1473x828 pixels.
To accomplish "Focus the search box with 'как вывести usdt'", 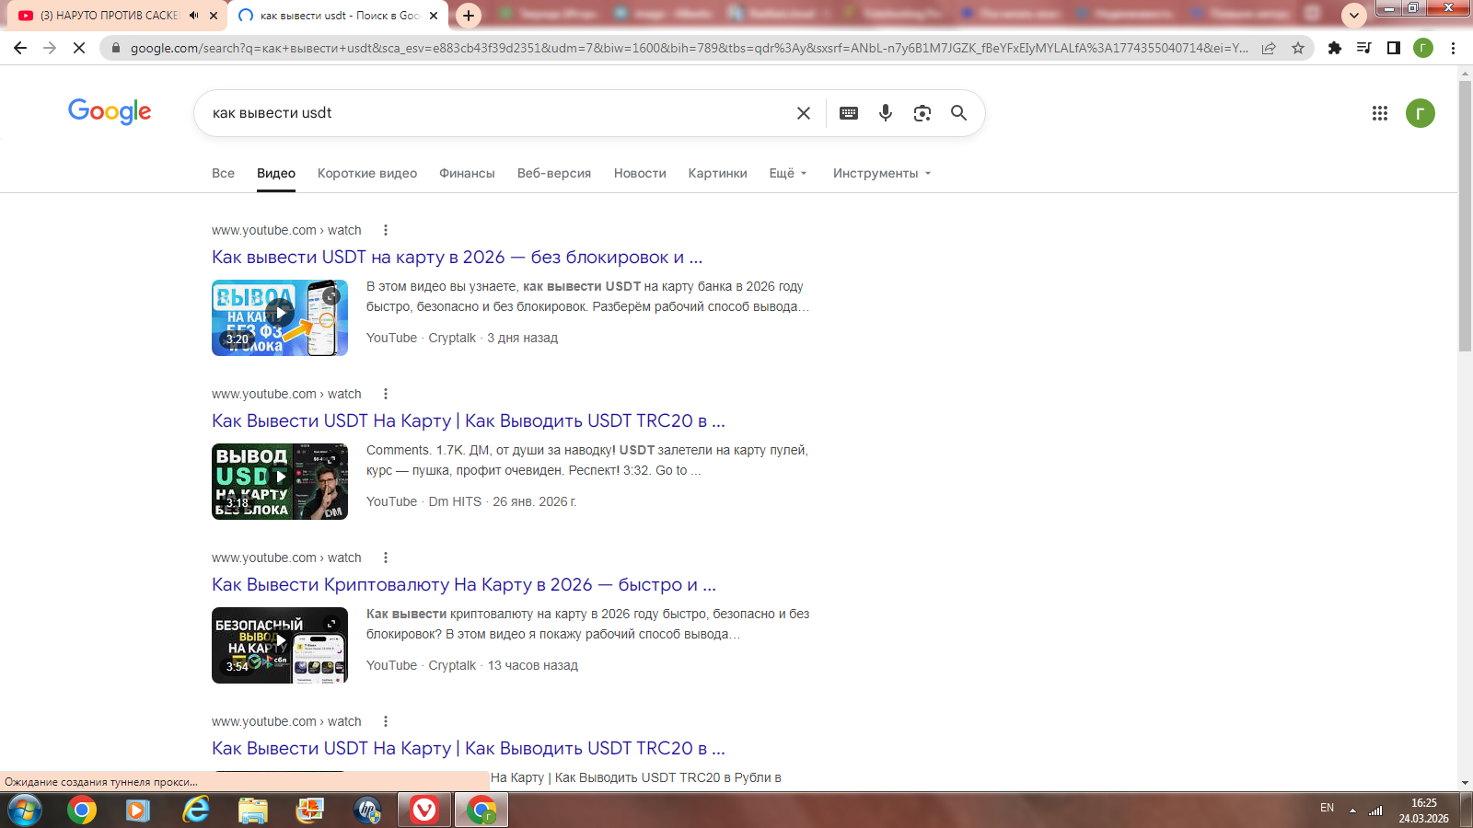I will (497, 113).
